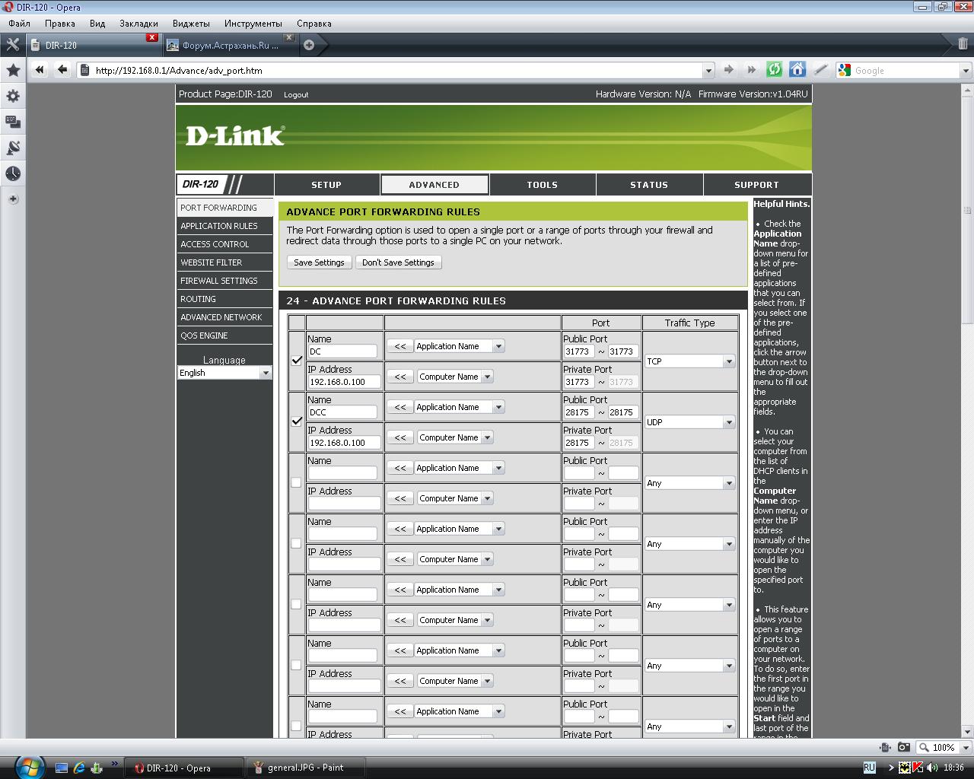Add a panel with sidebar plus icon
The image size is (974, 779).
click(x=13, y=199)
